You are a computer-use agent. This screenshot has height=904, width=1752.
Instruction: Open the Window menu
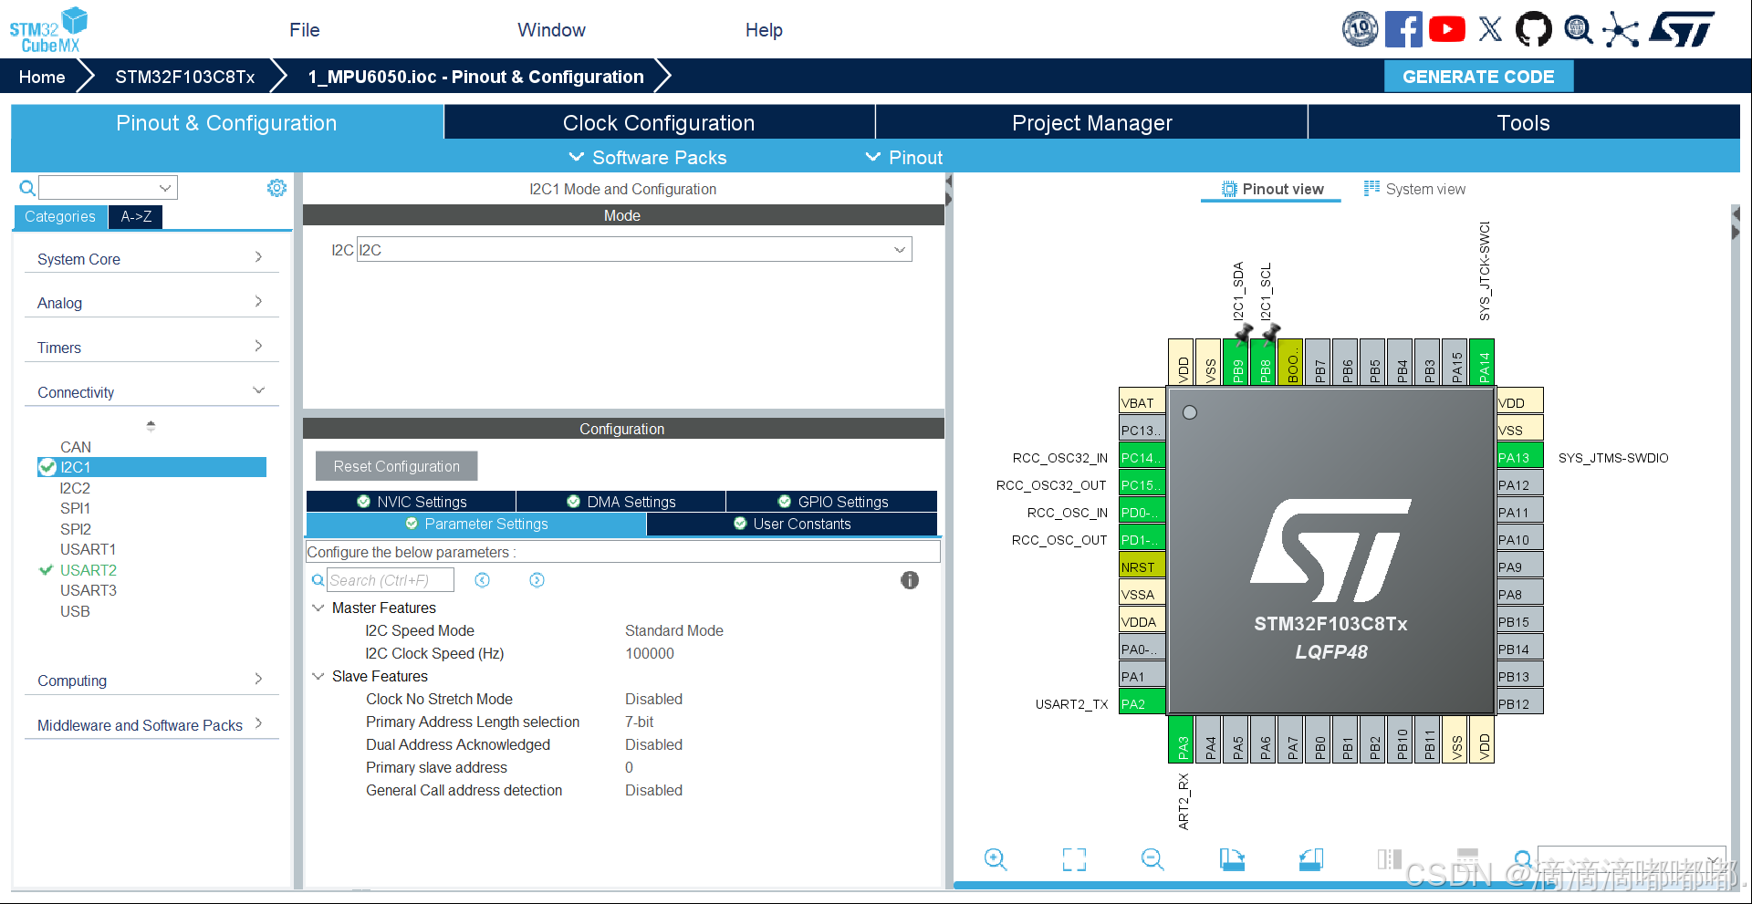(552, 30)
